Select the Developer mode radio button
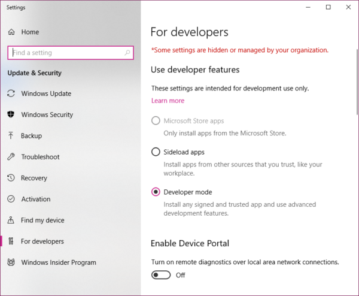 point(156,192)
